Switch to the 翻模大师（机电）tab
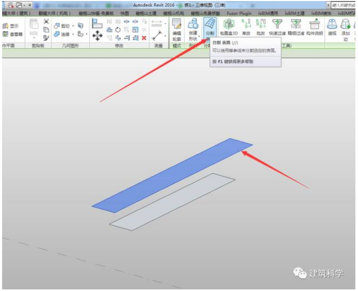 pyautogui.click(x=55, y=14)
